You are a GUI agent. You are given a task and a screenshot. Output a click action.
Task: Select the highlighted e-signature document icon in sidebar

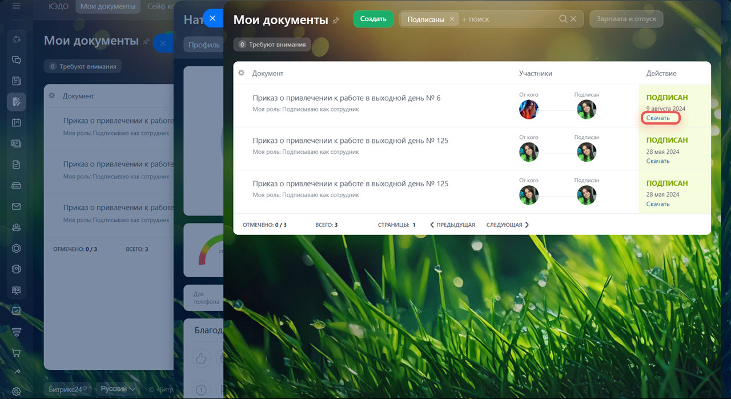[x=17, y=102]
